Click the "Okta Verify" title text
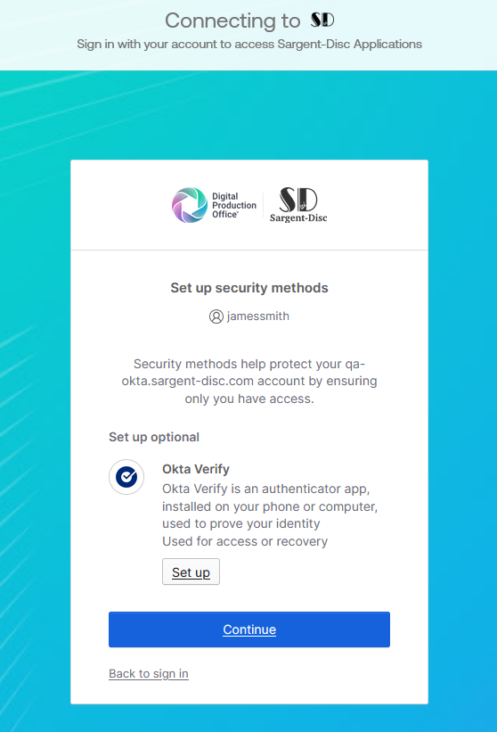 click(196, 469)
